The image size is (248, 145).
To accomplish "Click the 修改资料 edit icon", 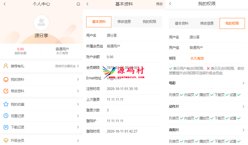I will (6, 91).
